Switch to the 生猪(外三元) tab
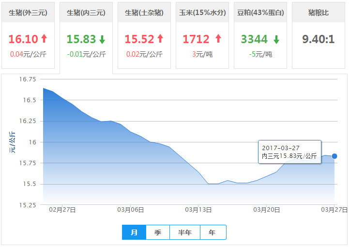 (x=28, y=13)
